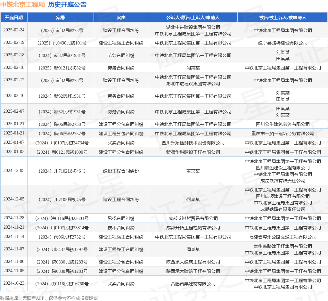Click the 开庭日期 column header
This screenshot has width=328, height=301.
pyautogui.click(x=14, y=18)
